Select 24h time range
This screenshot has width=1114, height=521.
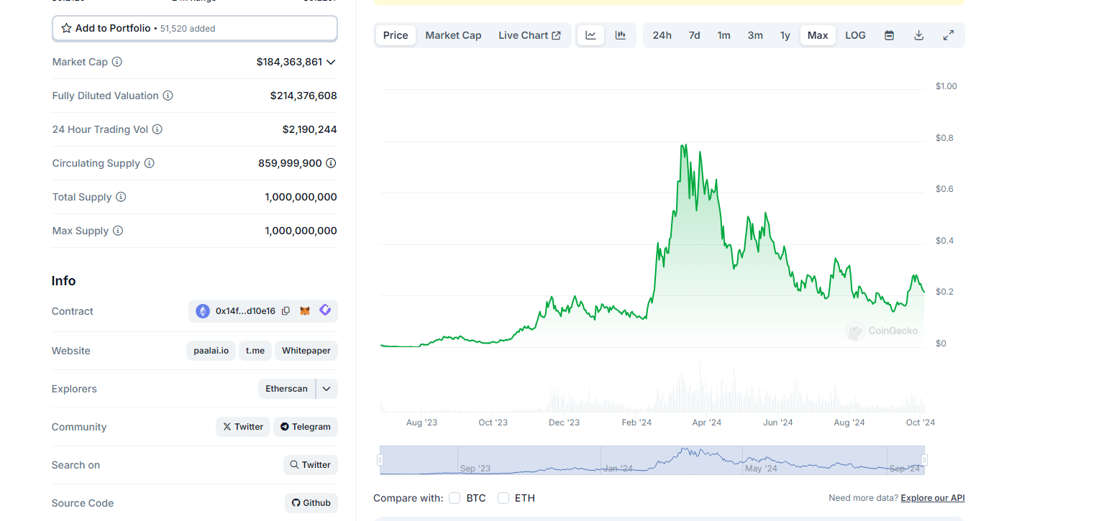coord(662,35)
